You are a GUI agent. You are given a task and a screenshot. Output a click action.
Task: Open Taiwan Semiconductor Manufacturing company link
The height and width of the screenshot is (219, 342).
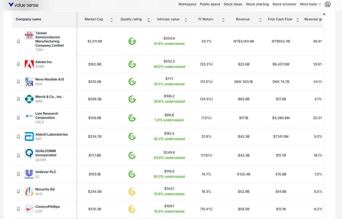click(49, 39)
